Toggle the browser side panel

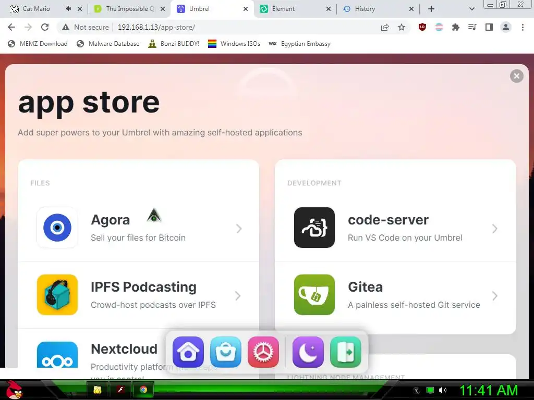(489, 27)
